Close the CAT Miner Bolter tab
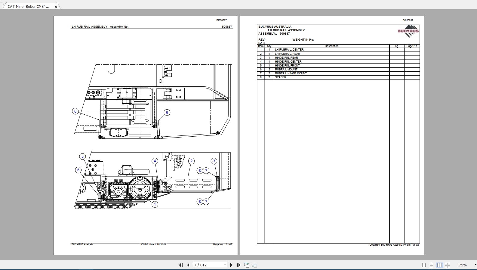The width and height of the screenshot is (477, 270). click(x=56, y=7)
